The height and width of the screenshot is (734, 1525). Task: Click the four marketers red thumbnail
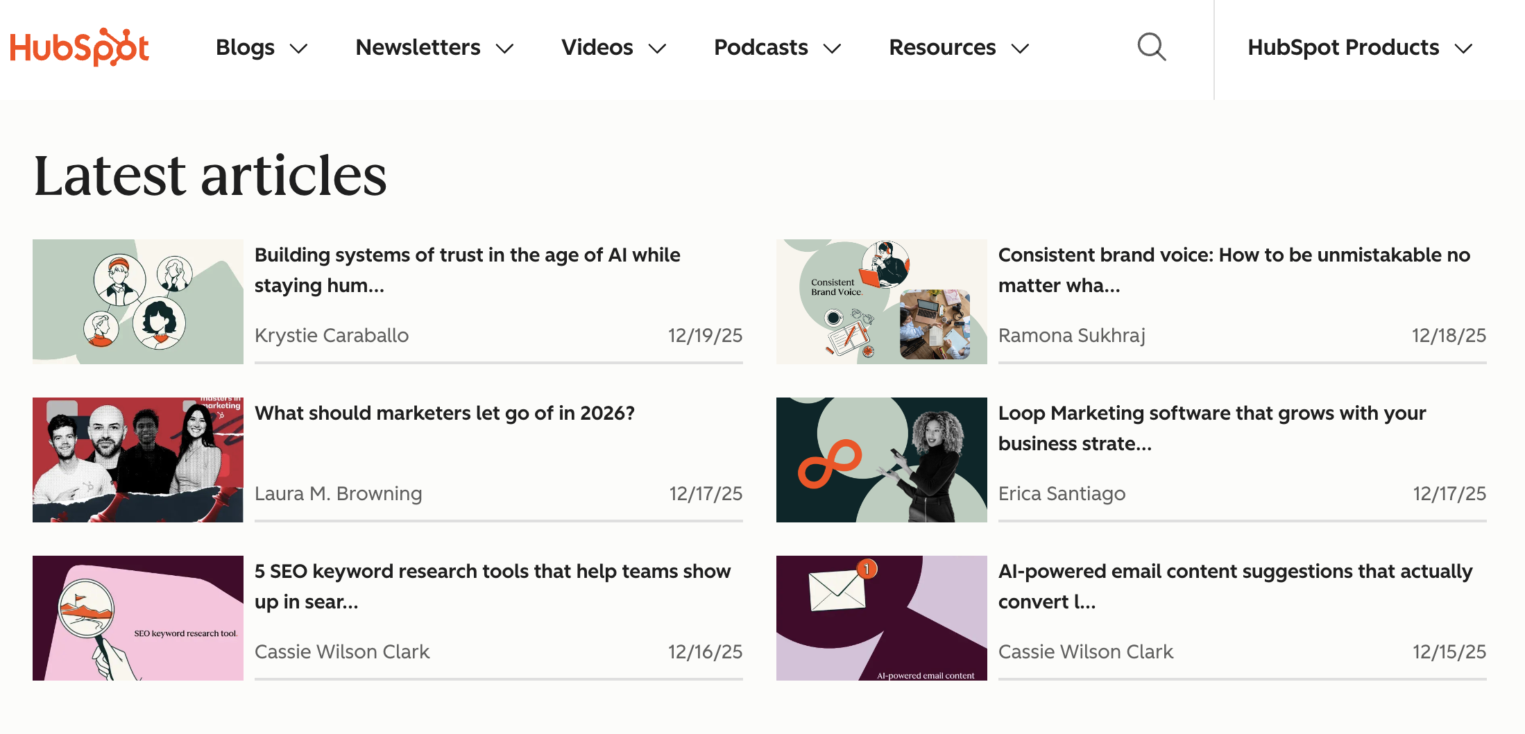coord(138,460)
